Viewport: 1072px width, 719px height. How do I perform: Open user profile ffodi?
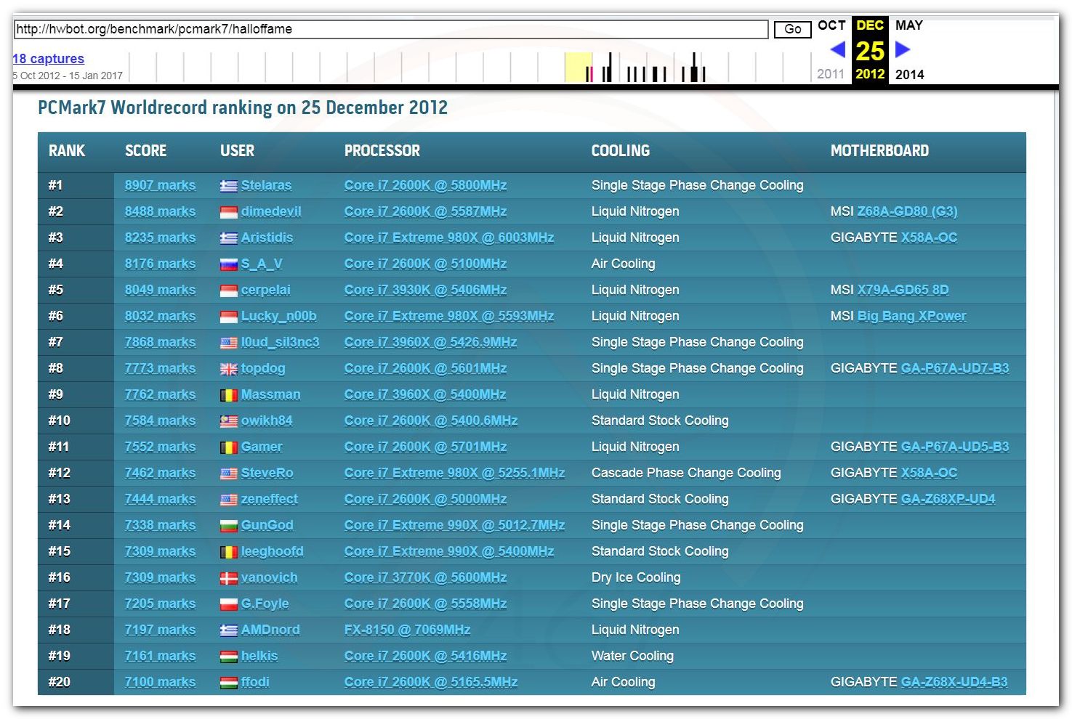(x=255, y=682)
